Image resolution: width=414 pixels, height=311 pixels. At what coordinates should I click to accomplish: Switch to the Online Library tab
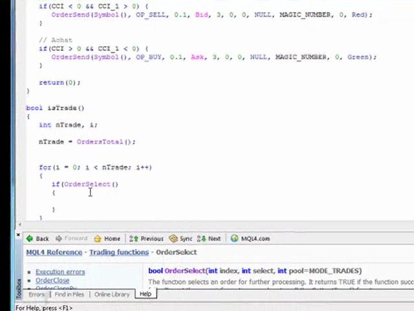[x=112, y=294]
